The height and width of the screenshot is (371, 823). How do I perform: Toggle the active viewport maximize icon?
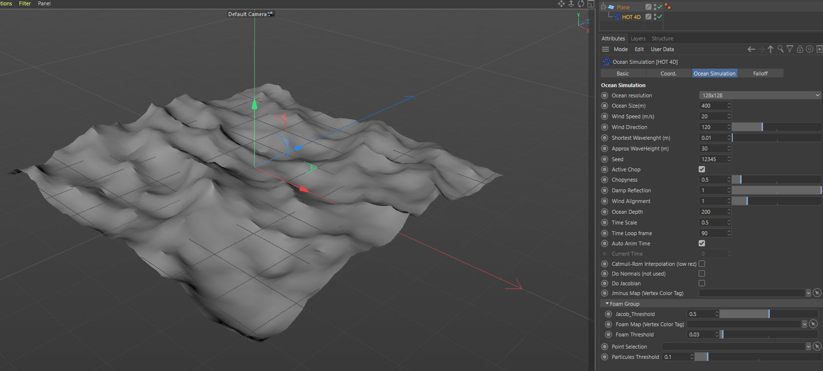[x=590, y=4]
